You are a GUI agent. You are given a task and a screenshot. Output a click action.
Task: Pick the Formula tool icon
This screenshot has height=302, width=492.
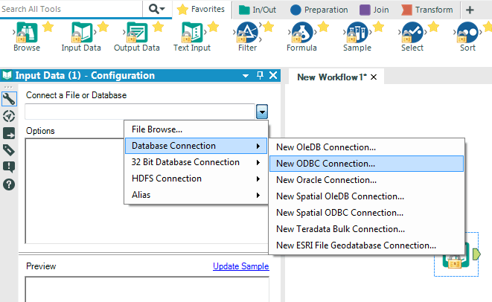click(301, 33)
